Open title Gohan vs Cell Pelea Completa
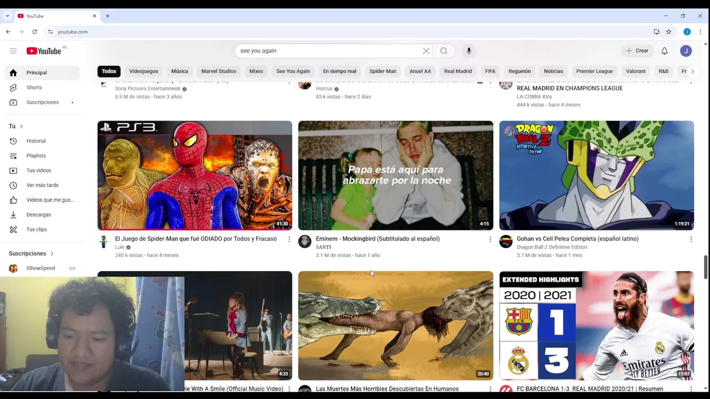 577,239
